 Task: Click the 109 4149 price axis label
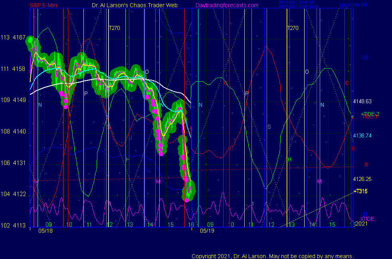pos(13,100)
